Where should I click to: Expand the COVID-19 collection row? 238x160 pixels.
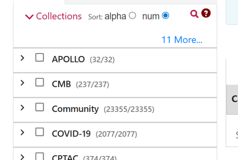click(x=22, y=133)
